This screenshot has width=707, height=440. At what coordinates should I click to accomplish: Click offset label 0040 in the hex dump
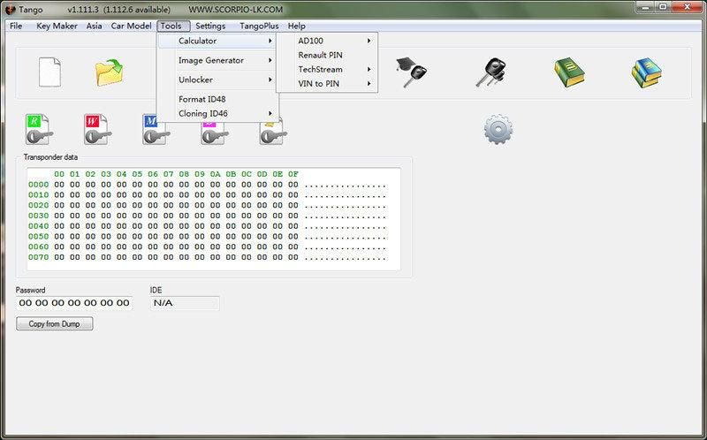[38, 226]
